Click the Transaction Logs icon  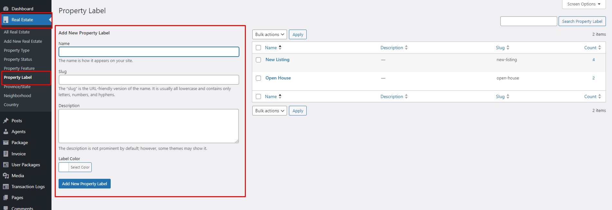pos(6,187)
